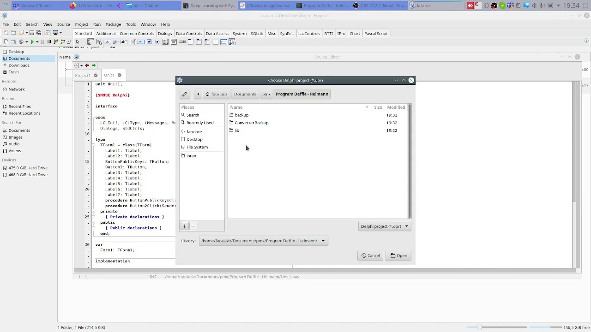Jump back with red arrow in editor
This screenshot has height=332, width=591.
[x=87, y=65]
